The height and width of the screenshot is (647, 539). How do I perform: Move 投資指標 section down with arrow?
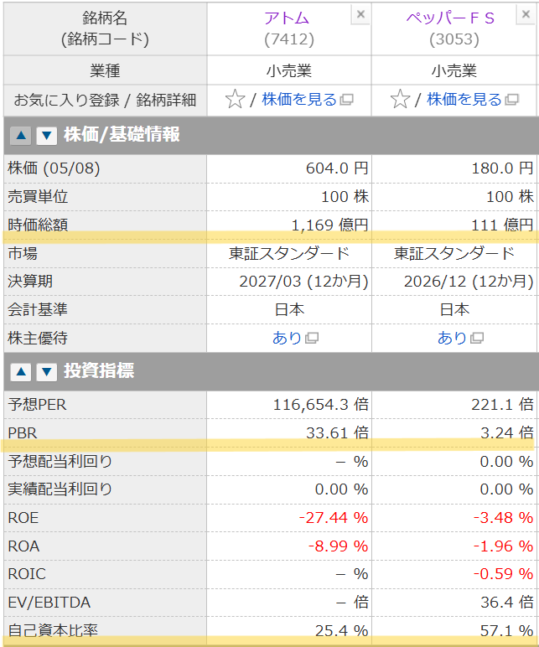pos(47,372)
